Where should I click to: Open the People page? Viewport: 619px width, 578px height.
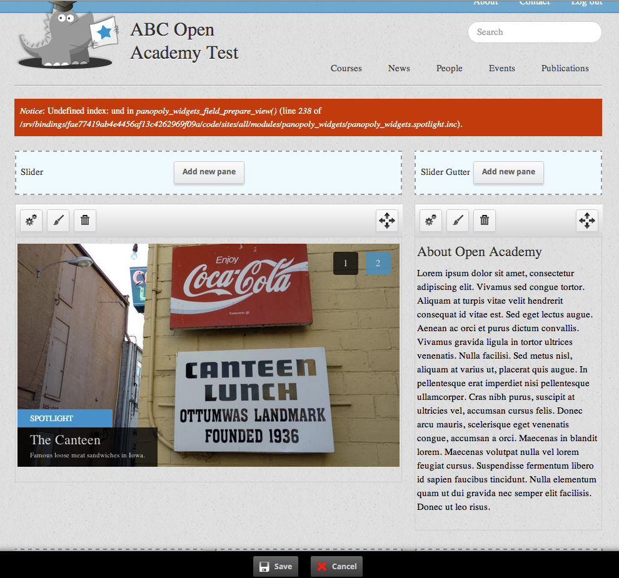(450, 68)
